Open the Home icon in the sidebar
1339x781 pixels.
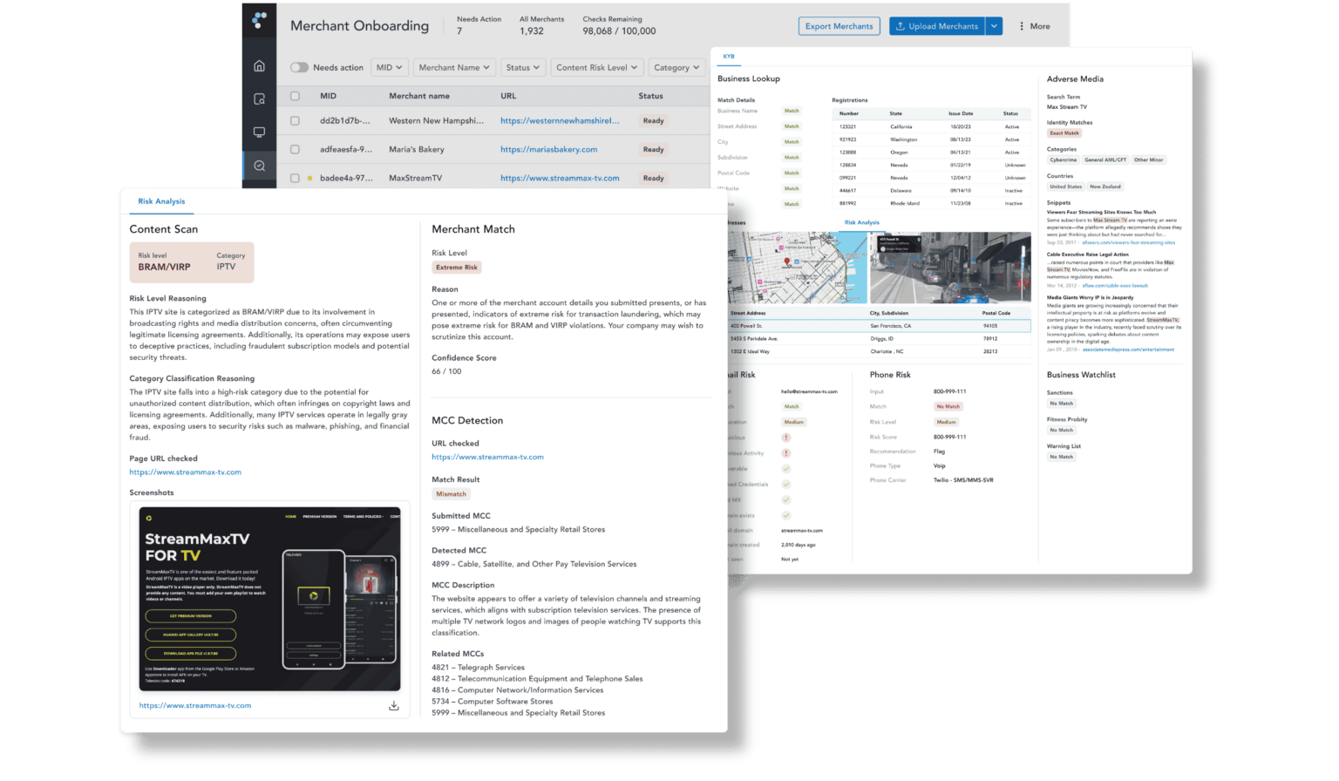[x=259, y=65]
